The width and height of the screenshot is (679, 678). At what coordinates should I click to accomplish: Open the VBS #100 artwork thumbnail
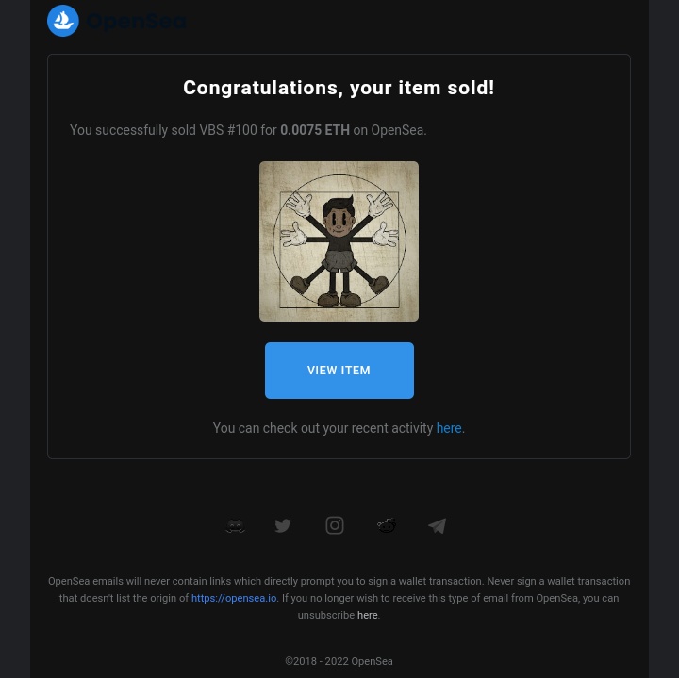(339, 241)
